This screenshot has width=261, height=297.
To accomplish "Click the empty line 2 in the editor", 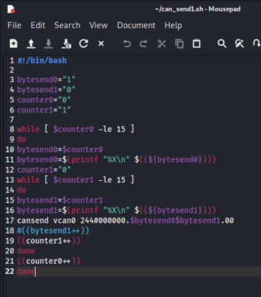I will tap(139, 70).
